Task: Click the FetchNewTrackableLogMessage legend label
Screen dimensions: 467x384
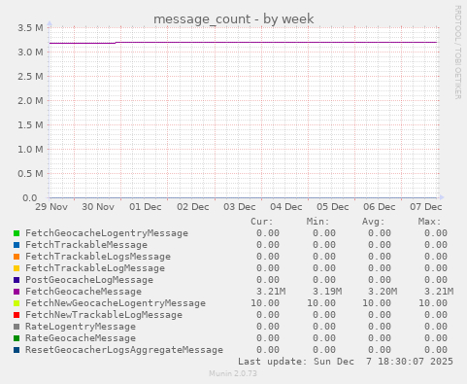Action: [x=104, y=315]
